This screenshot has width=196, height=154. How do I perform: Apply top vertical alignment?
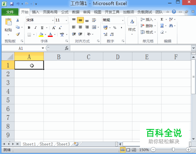pyautogui.click(x=74, y=20)
